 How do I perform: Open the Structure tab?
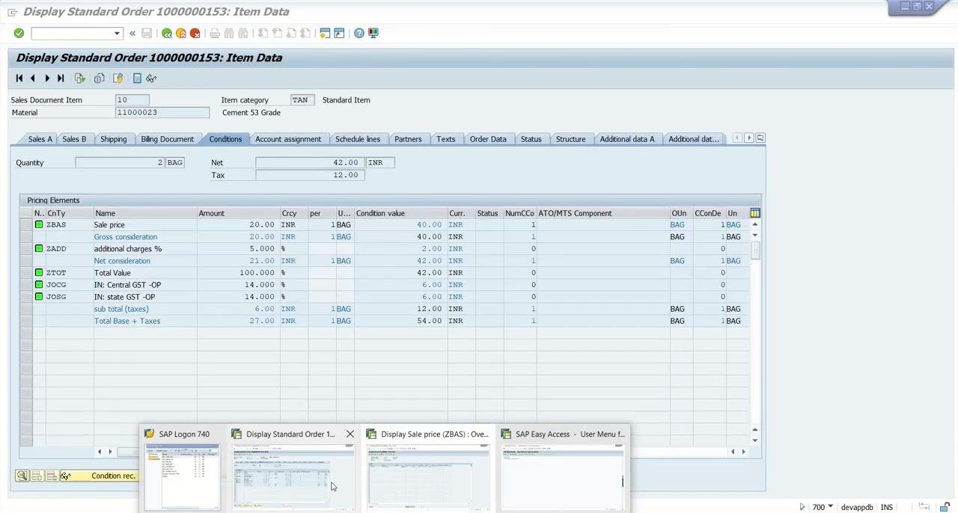(x=570, y=139)
